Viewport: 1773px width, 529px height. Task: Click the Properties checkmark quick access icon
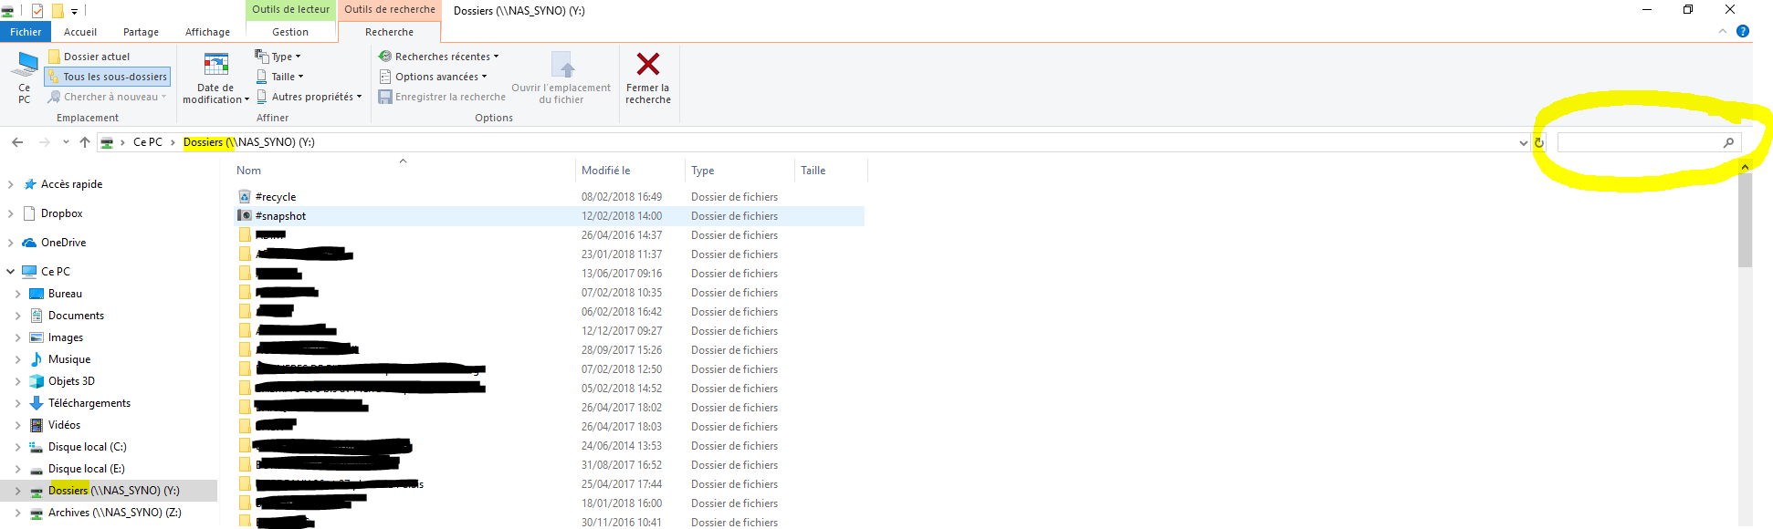click(x=37, y=11)
